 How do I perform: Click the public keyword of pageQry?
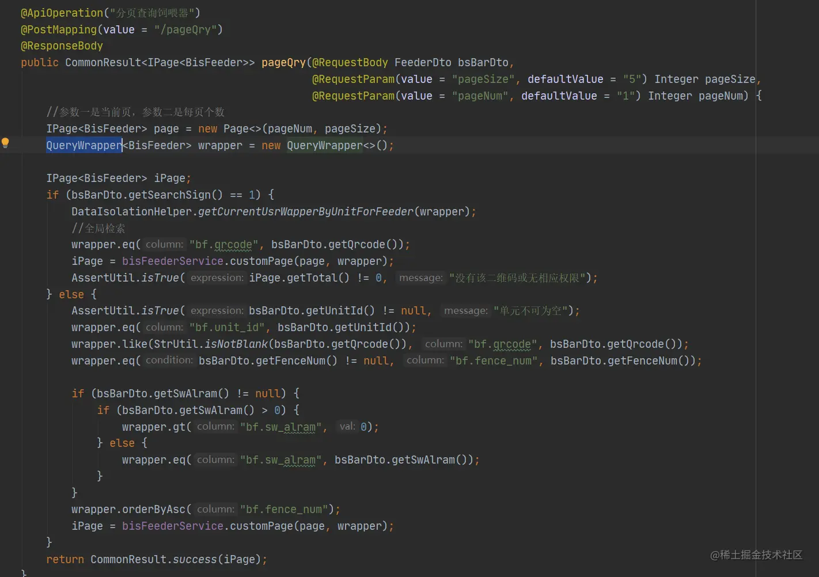[40, 62]
